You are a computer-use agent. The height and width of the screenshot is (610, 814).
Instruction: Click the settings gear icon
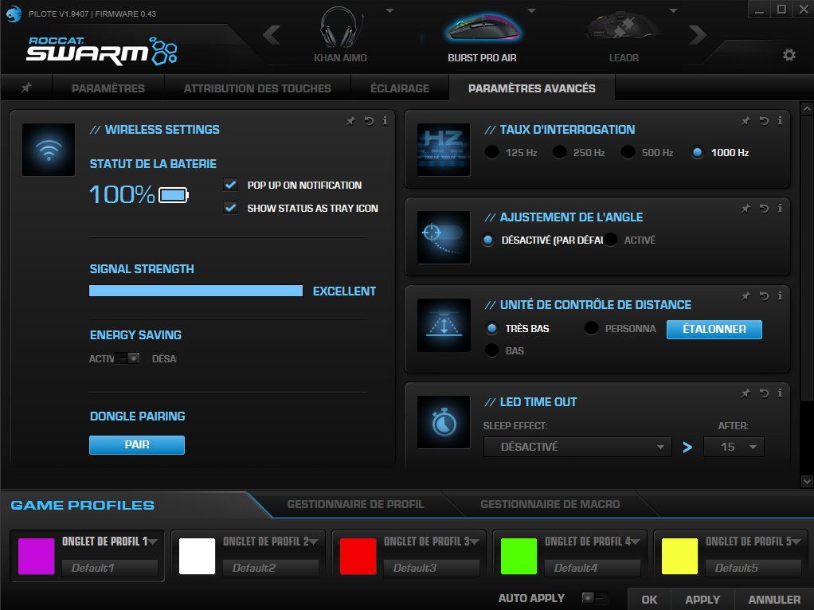click(789, 54)
